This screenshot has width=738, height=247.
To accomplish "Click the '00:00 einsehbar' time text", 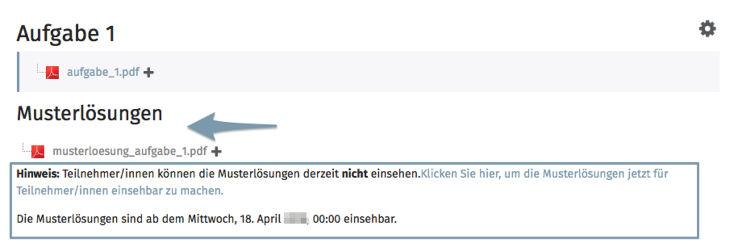I will click(x=355, y=218).
